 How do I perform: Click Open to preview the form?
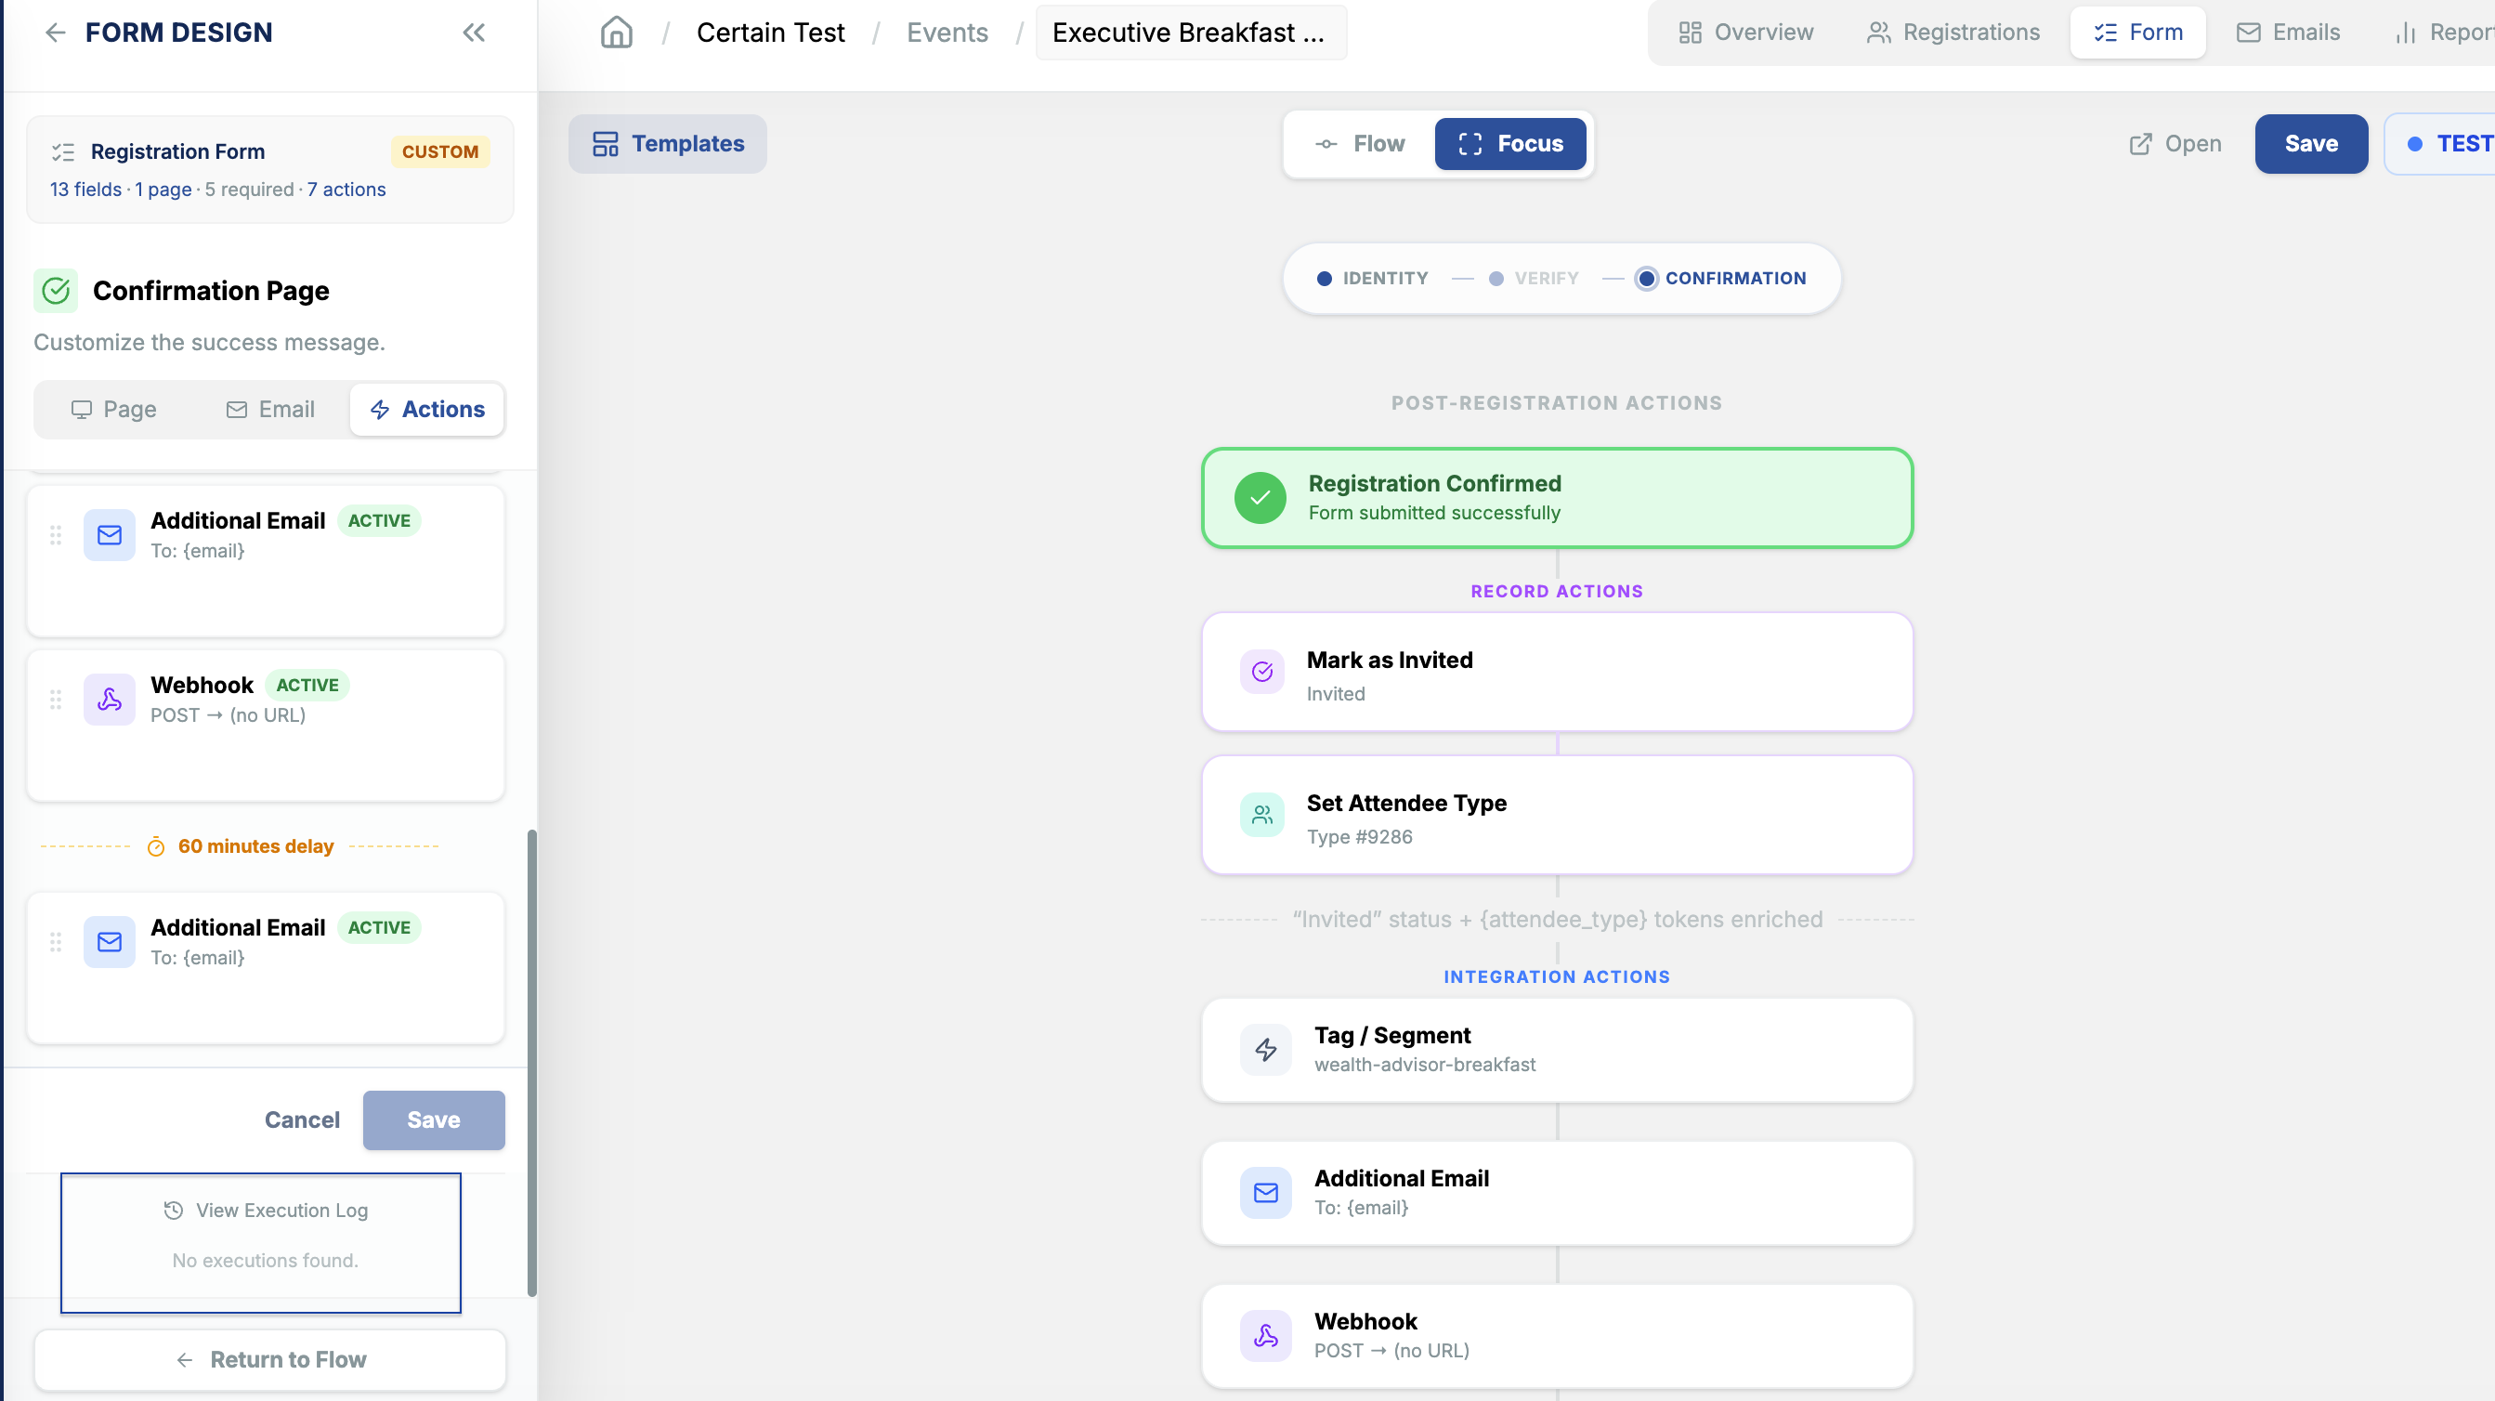(2175, 143)
